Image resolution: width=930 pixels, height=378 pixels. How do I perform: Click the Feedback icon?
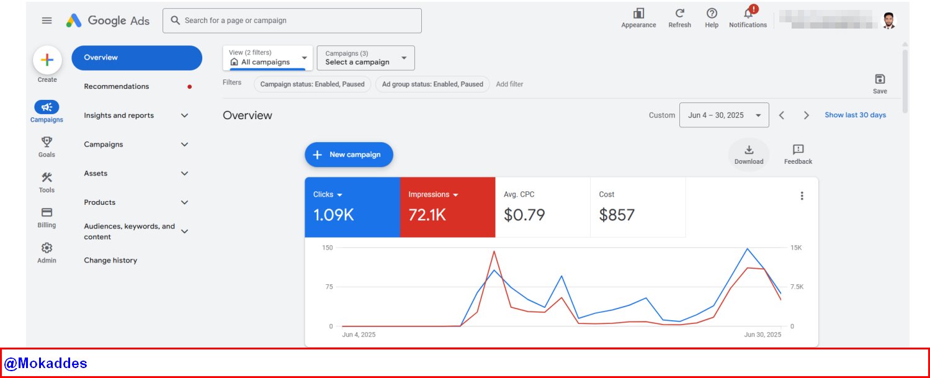pyautogui.click(x=798, y=150)
